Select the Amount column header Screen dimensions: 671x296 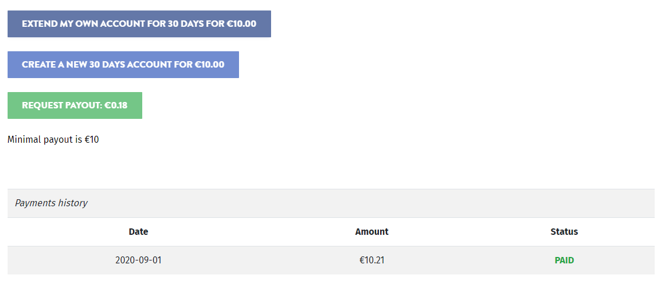[372, 232]
